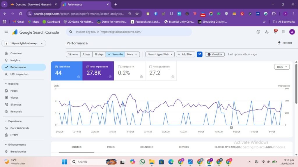Open Insights in the sidebar
This screenshot has width=298, height=167.
tap(24, 60)
